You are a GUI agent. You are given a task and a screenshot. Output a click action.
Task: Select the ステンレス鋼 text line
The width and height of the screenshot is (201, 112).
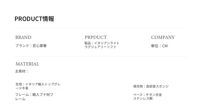point(143,99)
